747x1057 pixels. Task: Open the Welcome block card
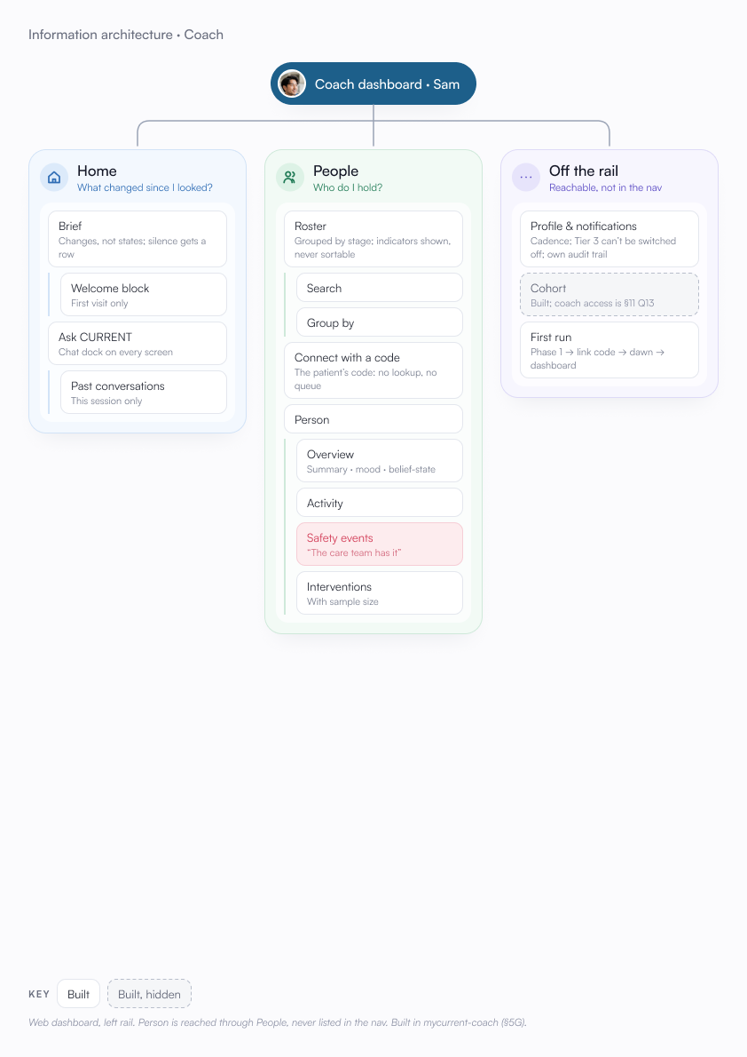144,295
